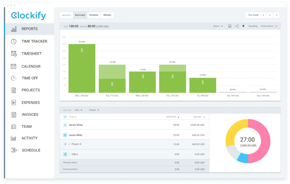Click the Mon, 10th Dec bar
The image size is (290, 184).
pos(82,68)
